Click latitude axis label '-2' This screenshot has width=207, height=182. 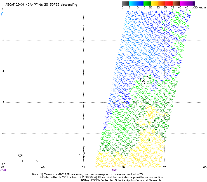[x=2, y=40]
